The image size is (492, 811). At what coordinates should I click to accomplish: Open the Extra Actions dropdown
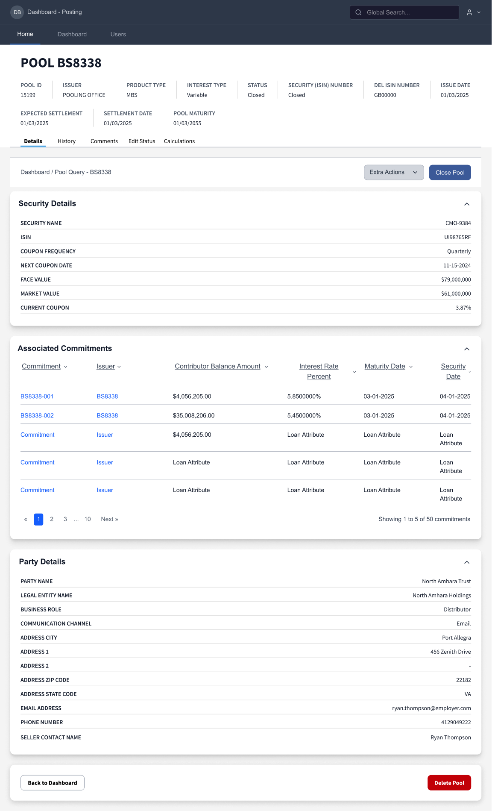[393, 173]
